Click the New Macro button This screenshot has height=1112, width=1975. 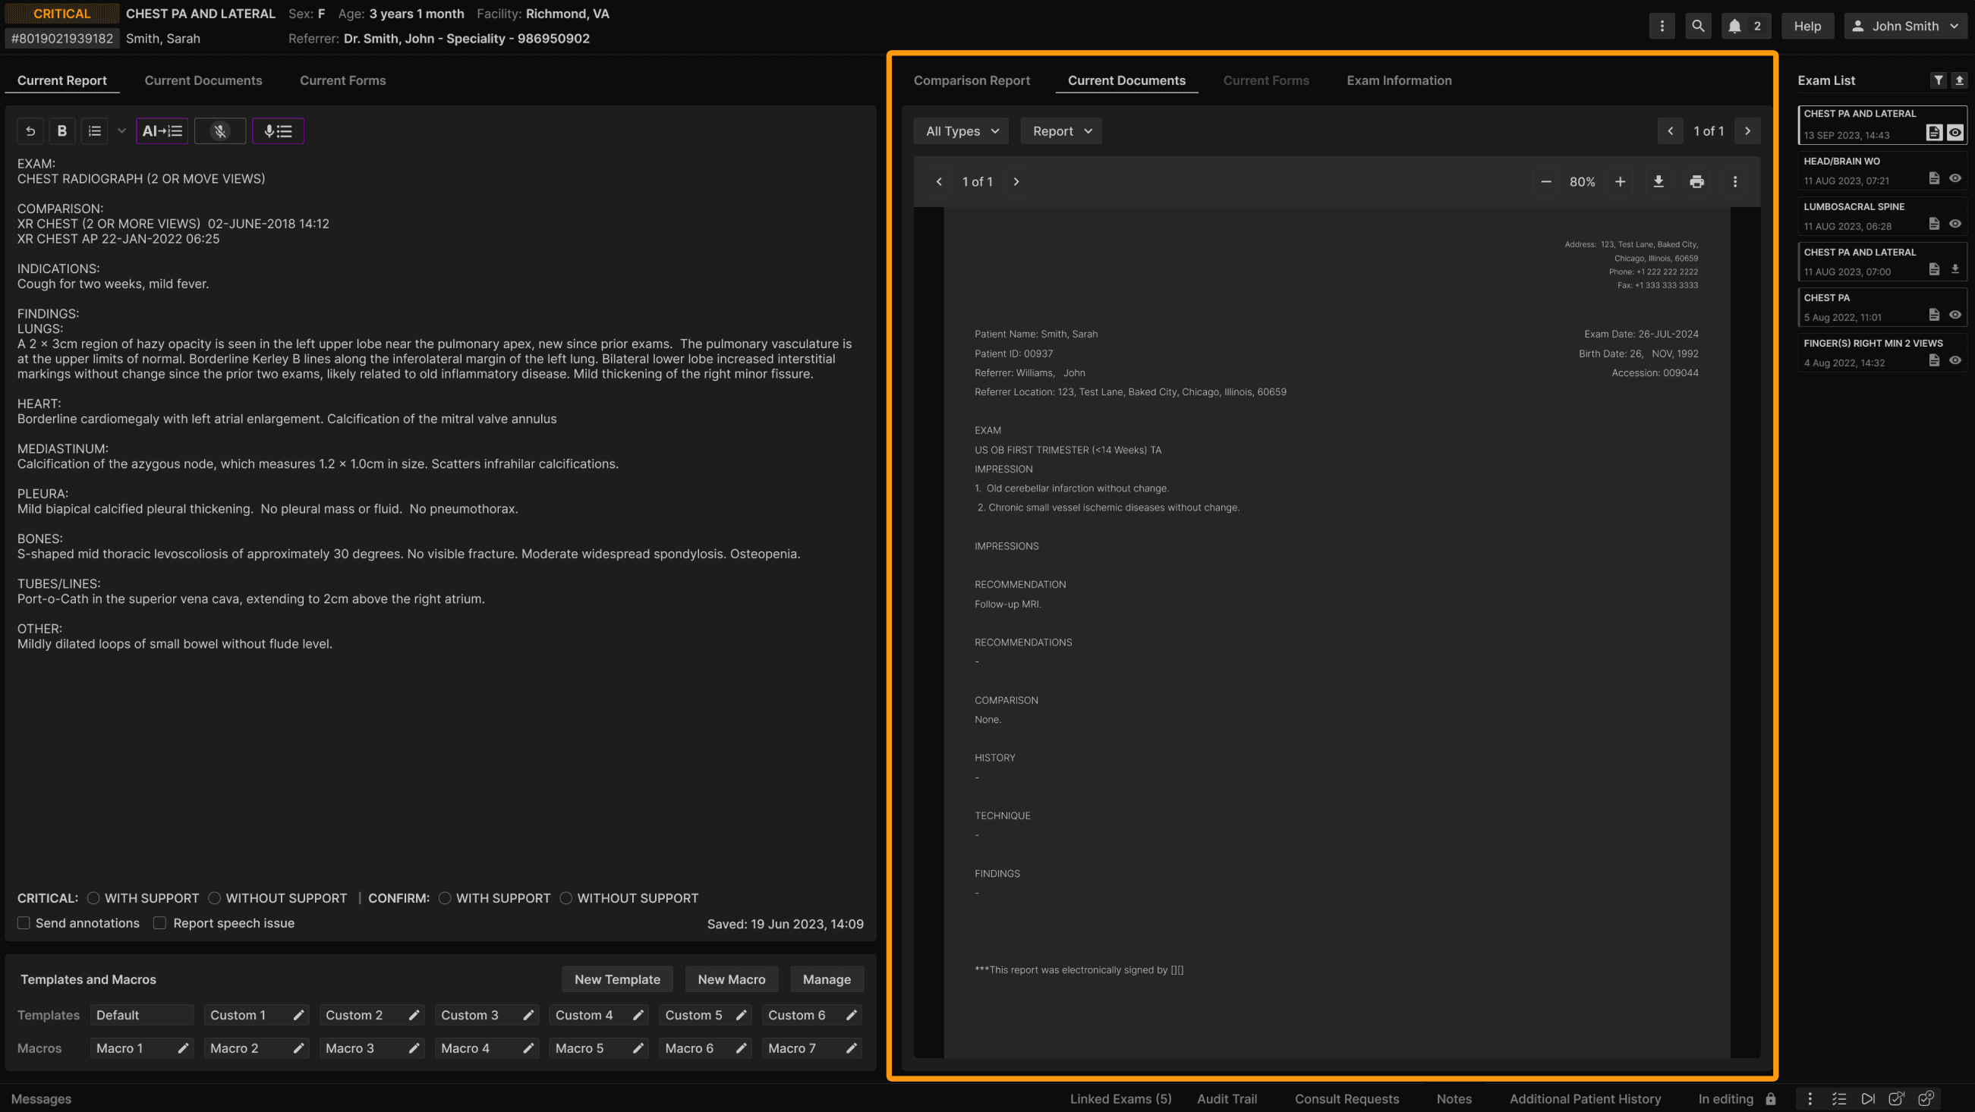click(731, 978)
